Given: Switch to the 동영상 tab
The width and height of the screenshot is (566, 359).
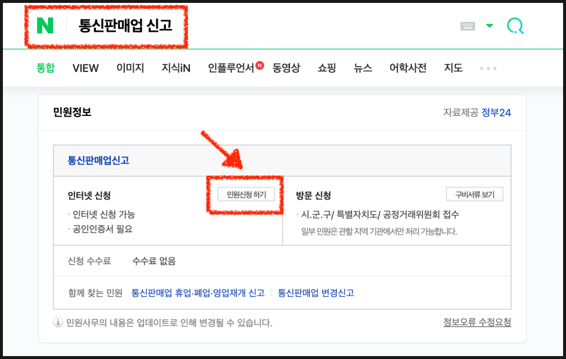Looking at the screenshot, I should coord(287,68).
